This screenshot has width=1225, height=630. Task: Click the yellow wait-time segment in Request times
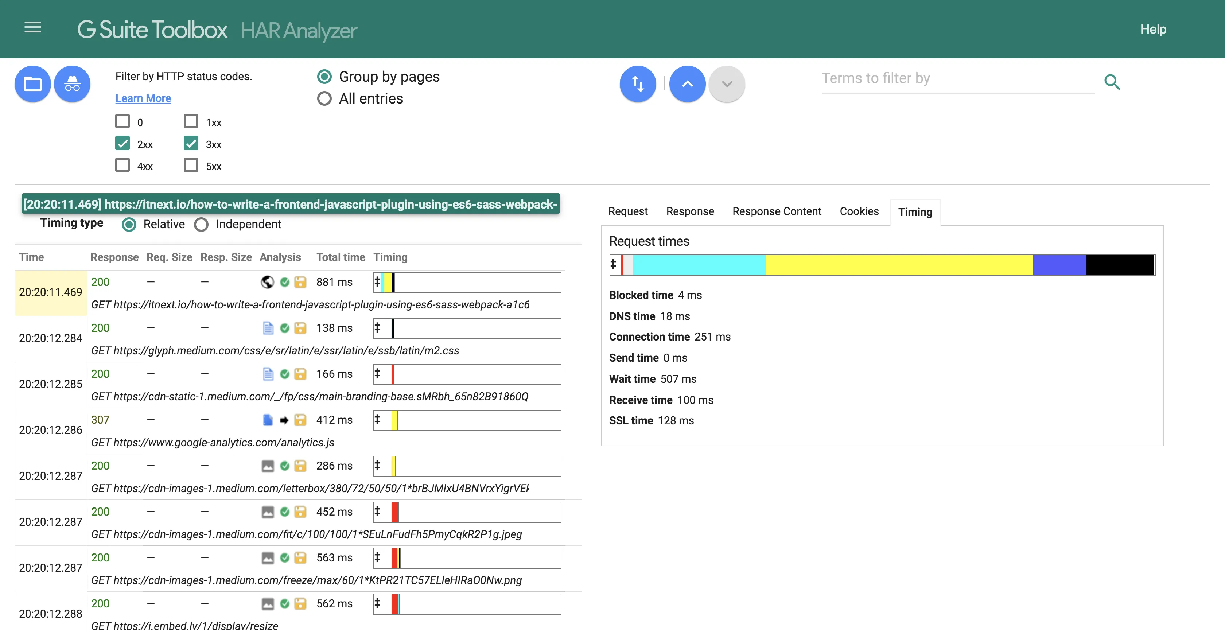(x=899, y=265)
